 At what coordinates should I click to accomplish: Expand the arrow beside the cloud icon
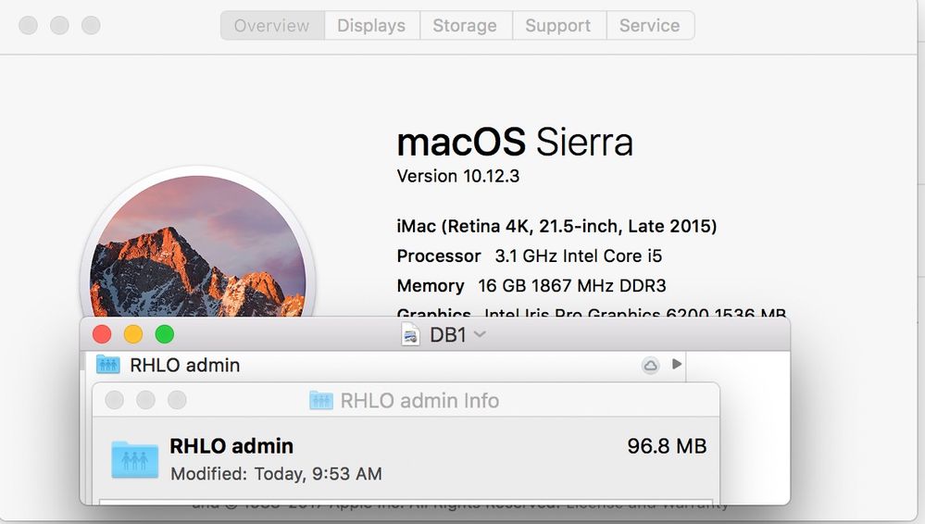[677, 365]
